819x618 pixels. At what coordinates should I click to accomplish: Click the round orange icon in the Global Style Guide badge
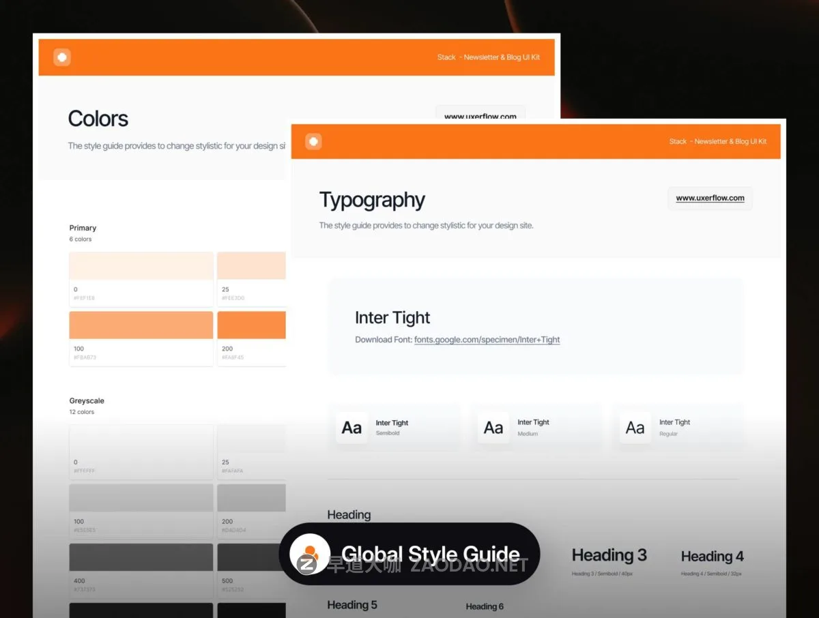310,554
